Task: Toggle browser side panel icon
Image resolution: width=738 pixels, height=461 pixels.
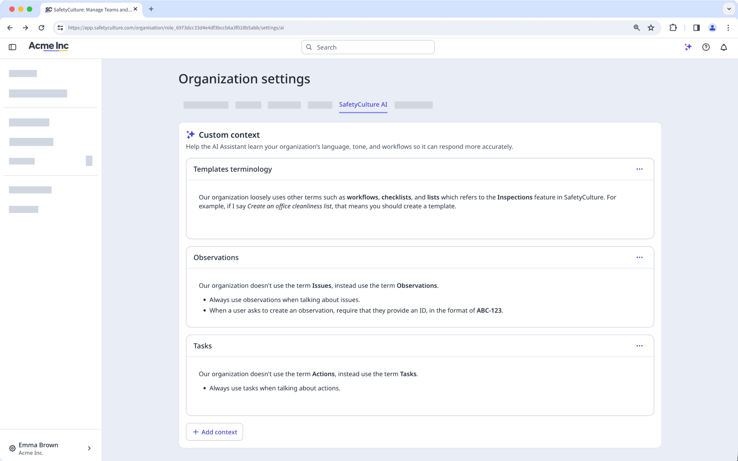Action: tap(696, 28)
